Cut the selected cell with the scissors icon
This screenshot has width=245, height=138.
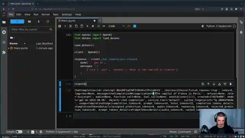click(70, 26)
